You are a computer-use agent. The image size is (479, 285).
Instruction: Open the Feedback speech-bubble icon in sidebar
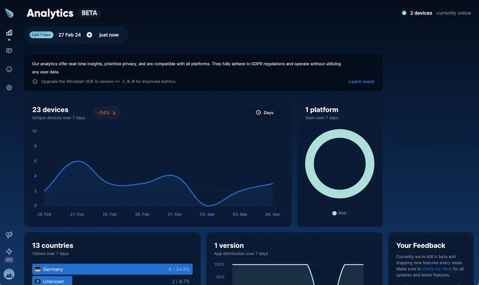coord(9,51)
